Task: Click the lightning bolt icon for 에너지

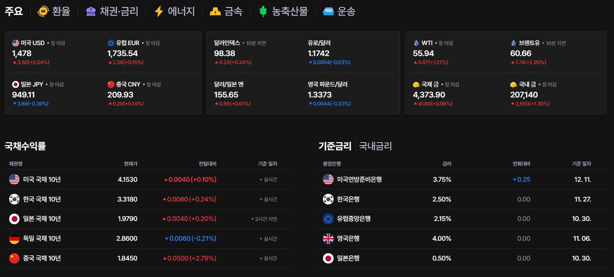Action: point(159,11)
